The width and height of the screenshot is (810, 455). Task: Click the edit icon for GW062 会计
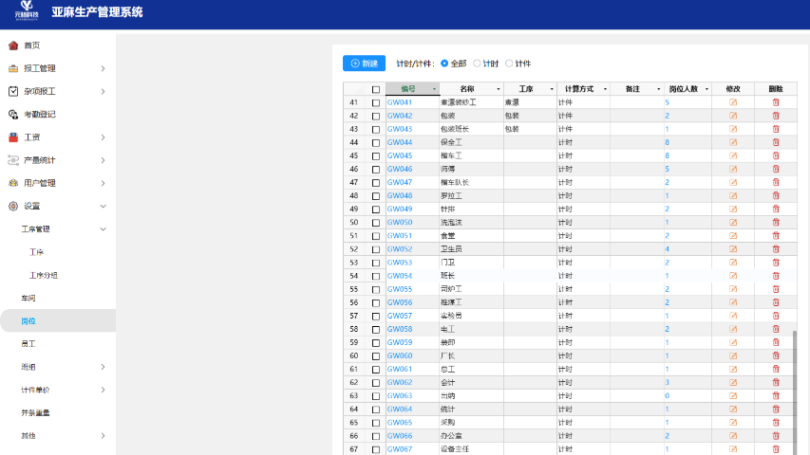(732, 382)
